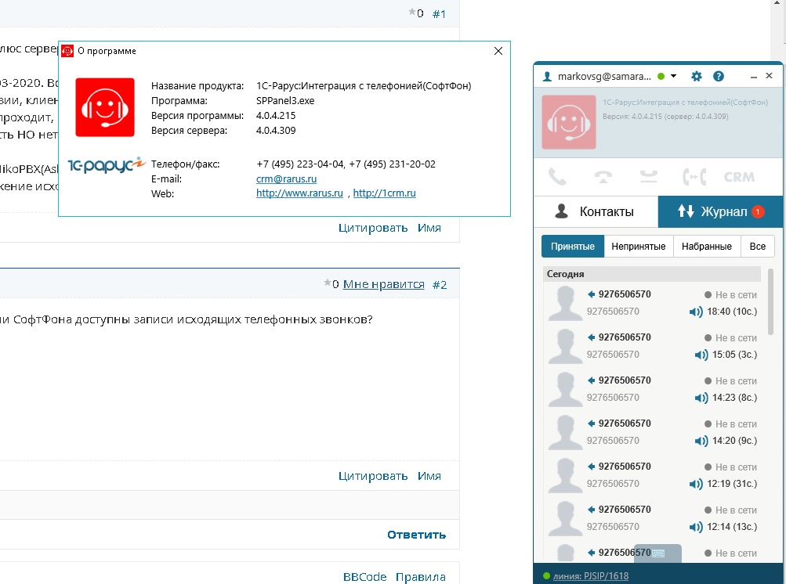
Task: Show Все calls filter
Action: click(758, 247)
